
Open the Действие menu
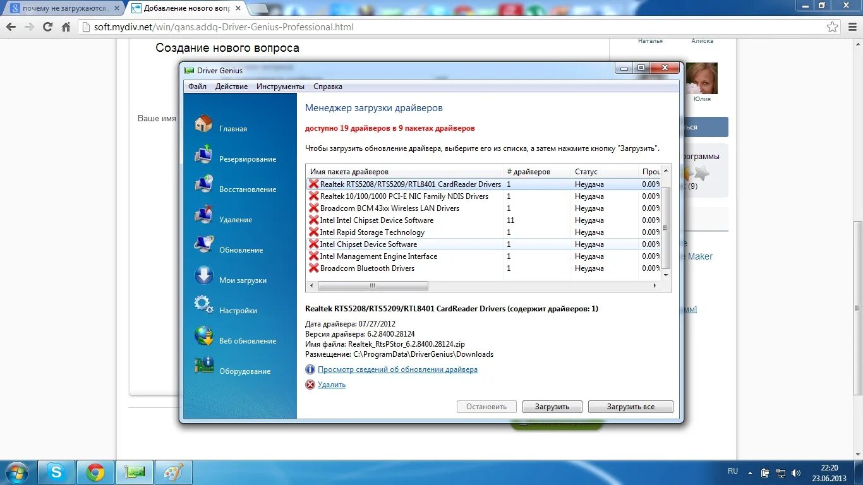[231, 87]
